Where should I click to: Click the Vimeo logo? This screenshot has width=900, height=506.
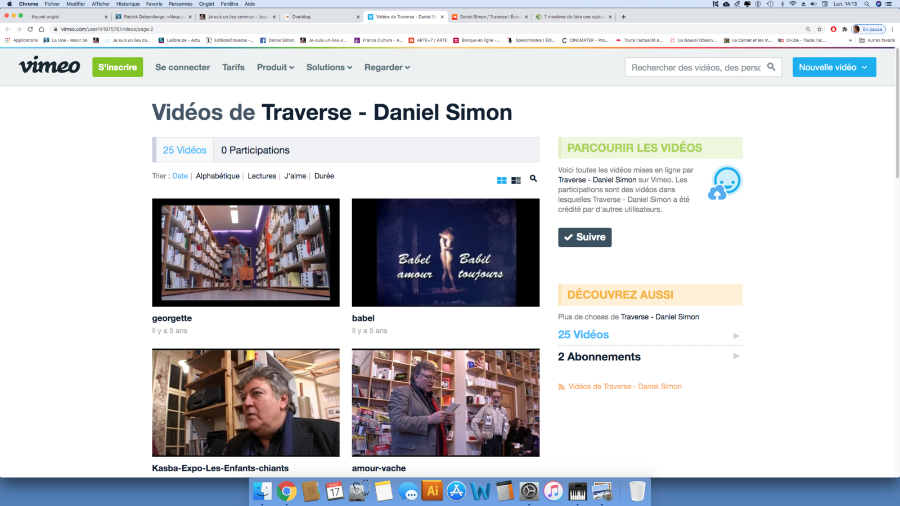point(49,66)
